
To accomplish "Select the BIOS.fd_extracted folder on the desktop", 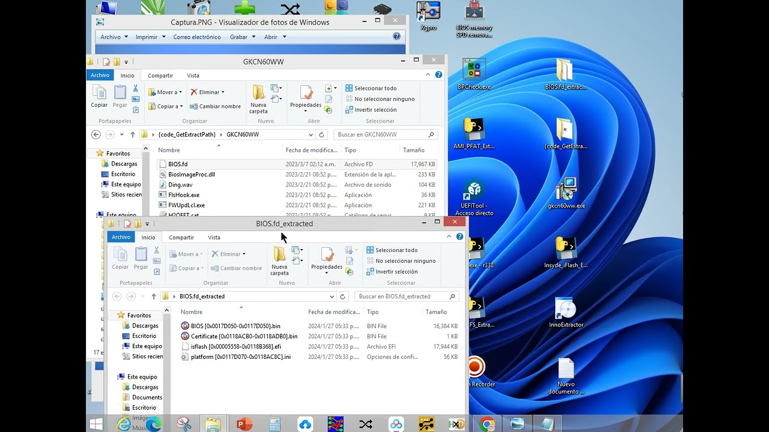I will 565,74.
